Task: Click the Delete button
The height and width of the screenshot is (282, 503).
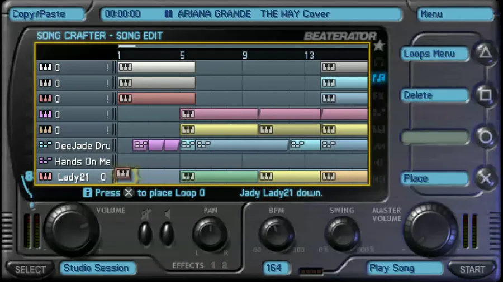Action: [x=434, y=95]
